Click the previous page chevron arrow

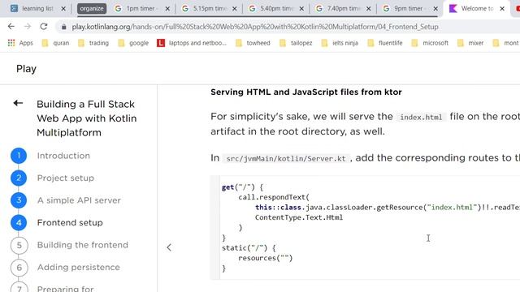[x=169, y=247]
